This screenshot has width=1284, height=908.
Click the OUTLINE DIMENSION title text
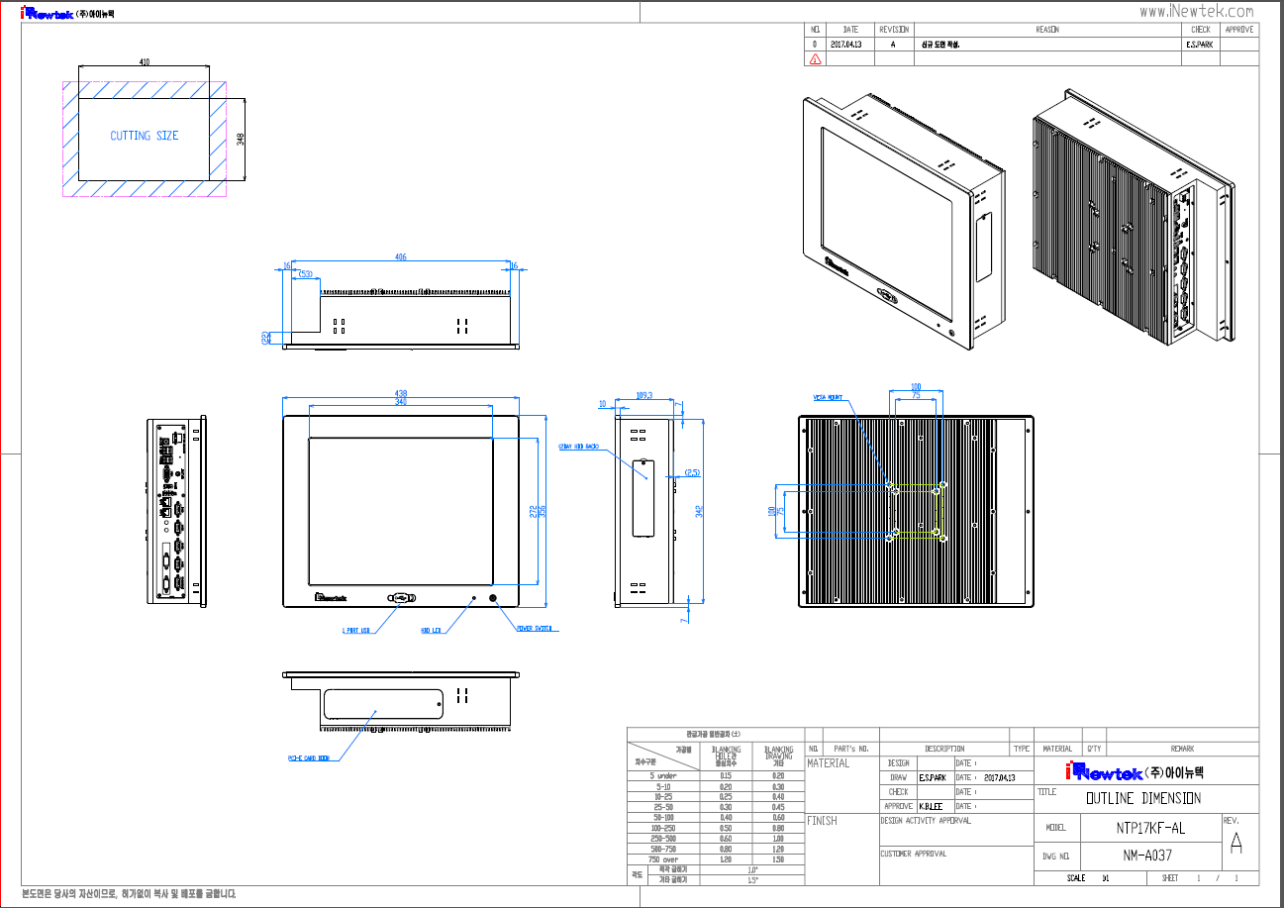pyautogui.click(x=1143, y=798)
